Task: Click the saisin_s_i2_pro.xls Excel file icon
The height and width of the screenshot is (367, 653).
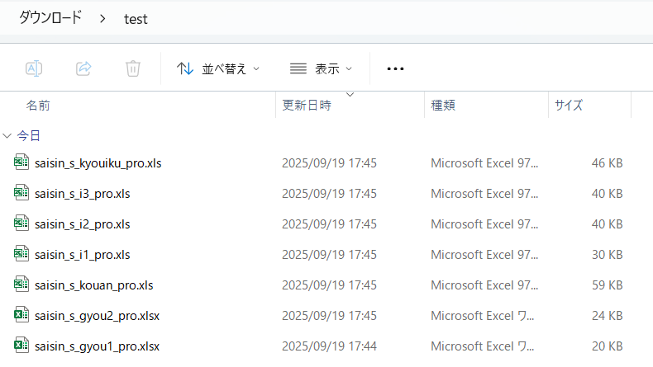Action: (21, 223)
